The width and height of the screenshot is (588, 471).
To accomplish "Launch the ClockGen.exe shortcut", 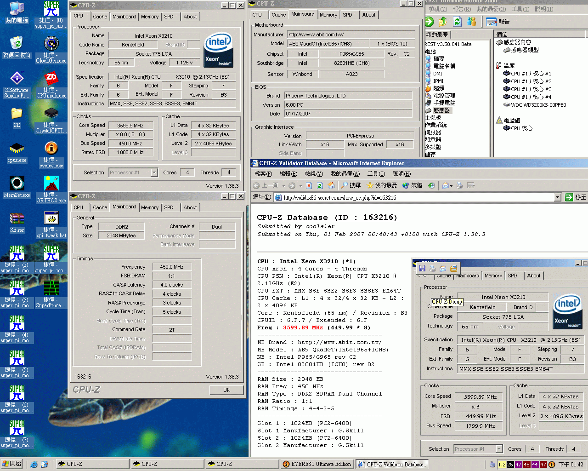I will point(51,50).
